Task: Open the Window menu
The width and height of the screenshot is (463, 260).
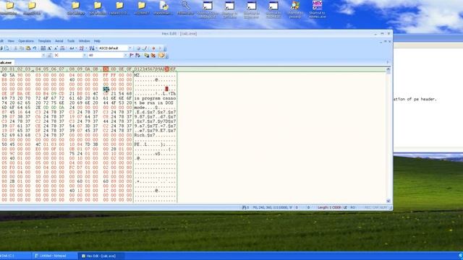Action: point(84,41)
